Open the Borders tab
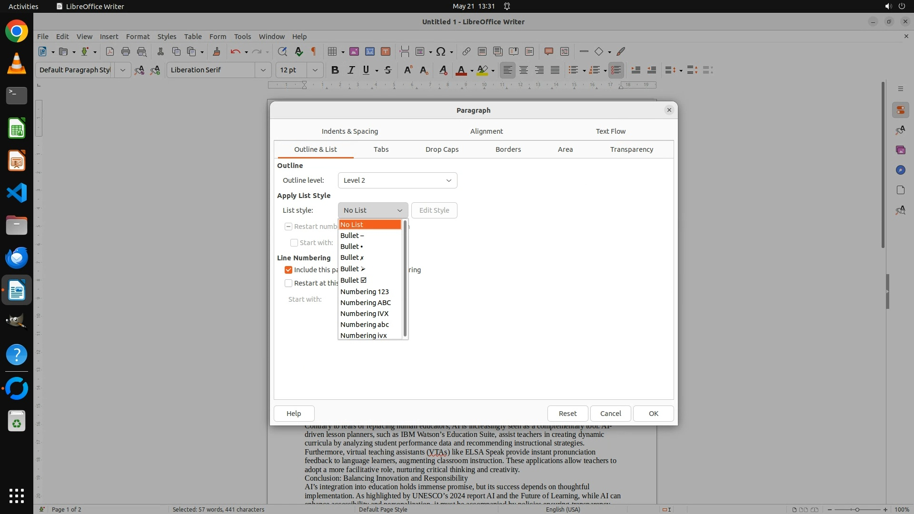Image resolution: width=914 pixels, height=514 pixels. [x=508, y=149]
